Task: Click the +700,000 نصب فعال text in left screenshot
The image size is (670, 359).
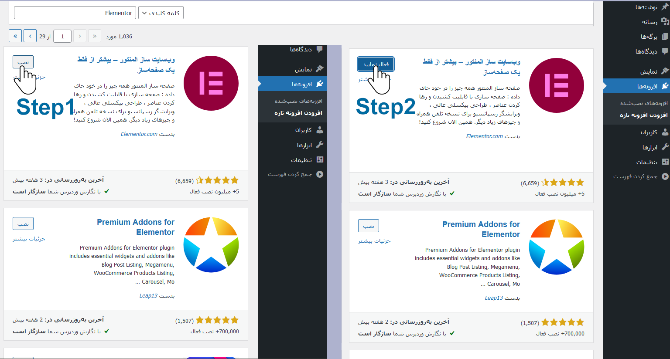Action: 215,332
